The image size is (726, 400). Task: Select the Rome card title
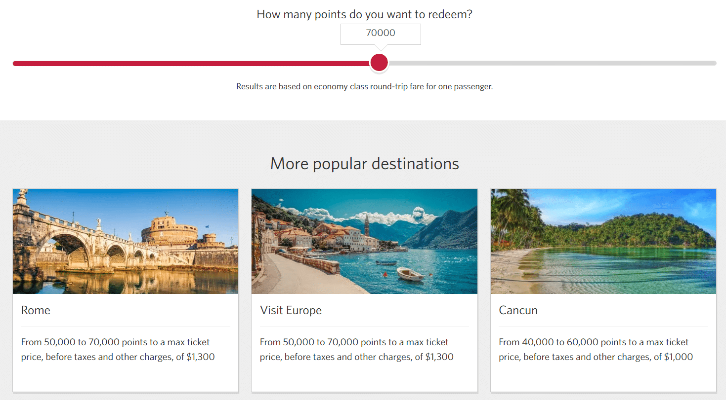[36, 310]
